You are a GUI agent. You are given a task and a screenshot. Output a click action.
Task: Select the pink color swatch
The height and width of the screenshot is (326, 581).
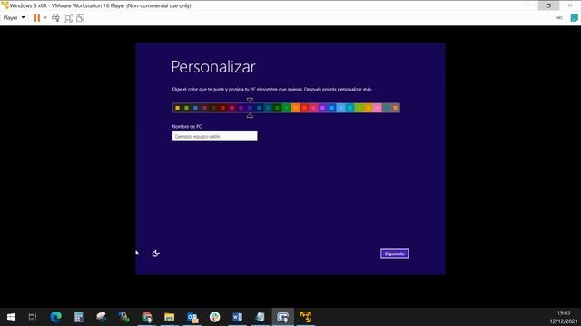(x=378, y=108)
